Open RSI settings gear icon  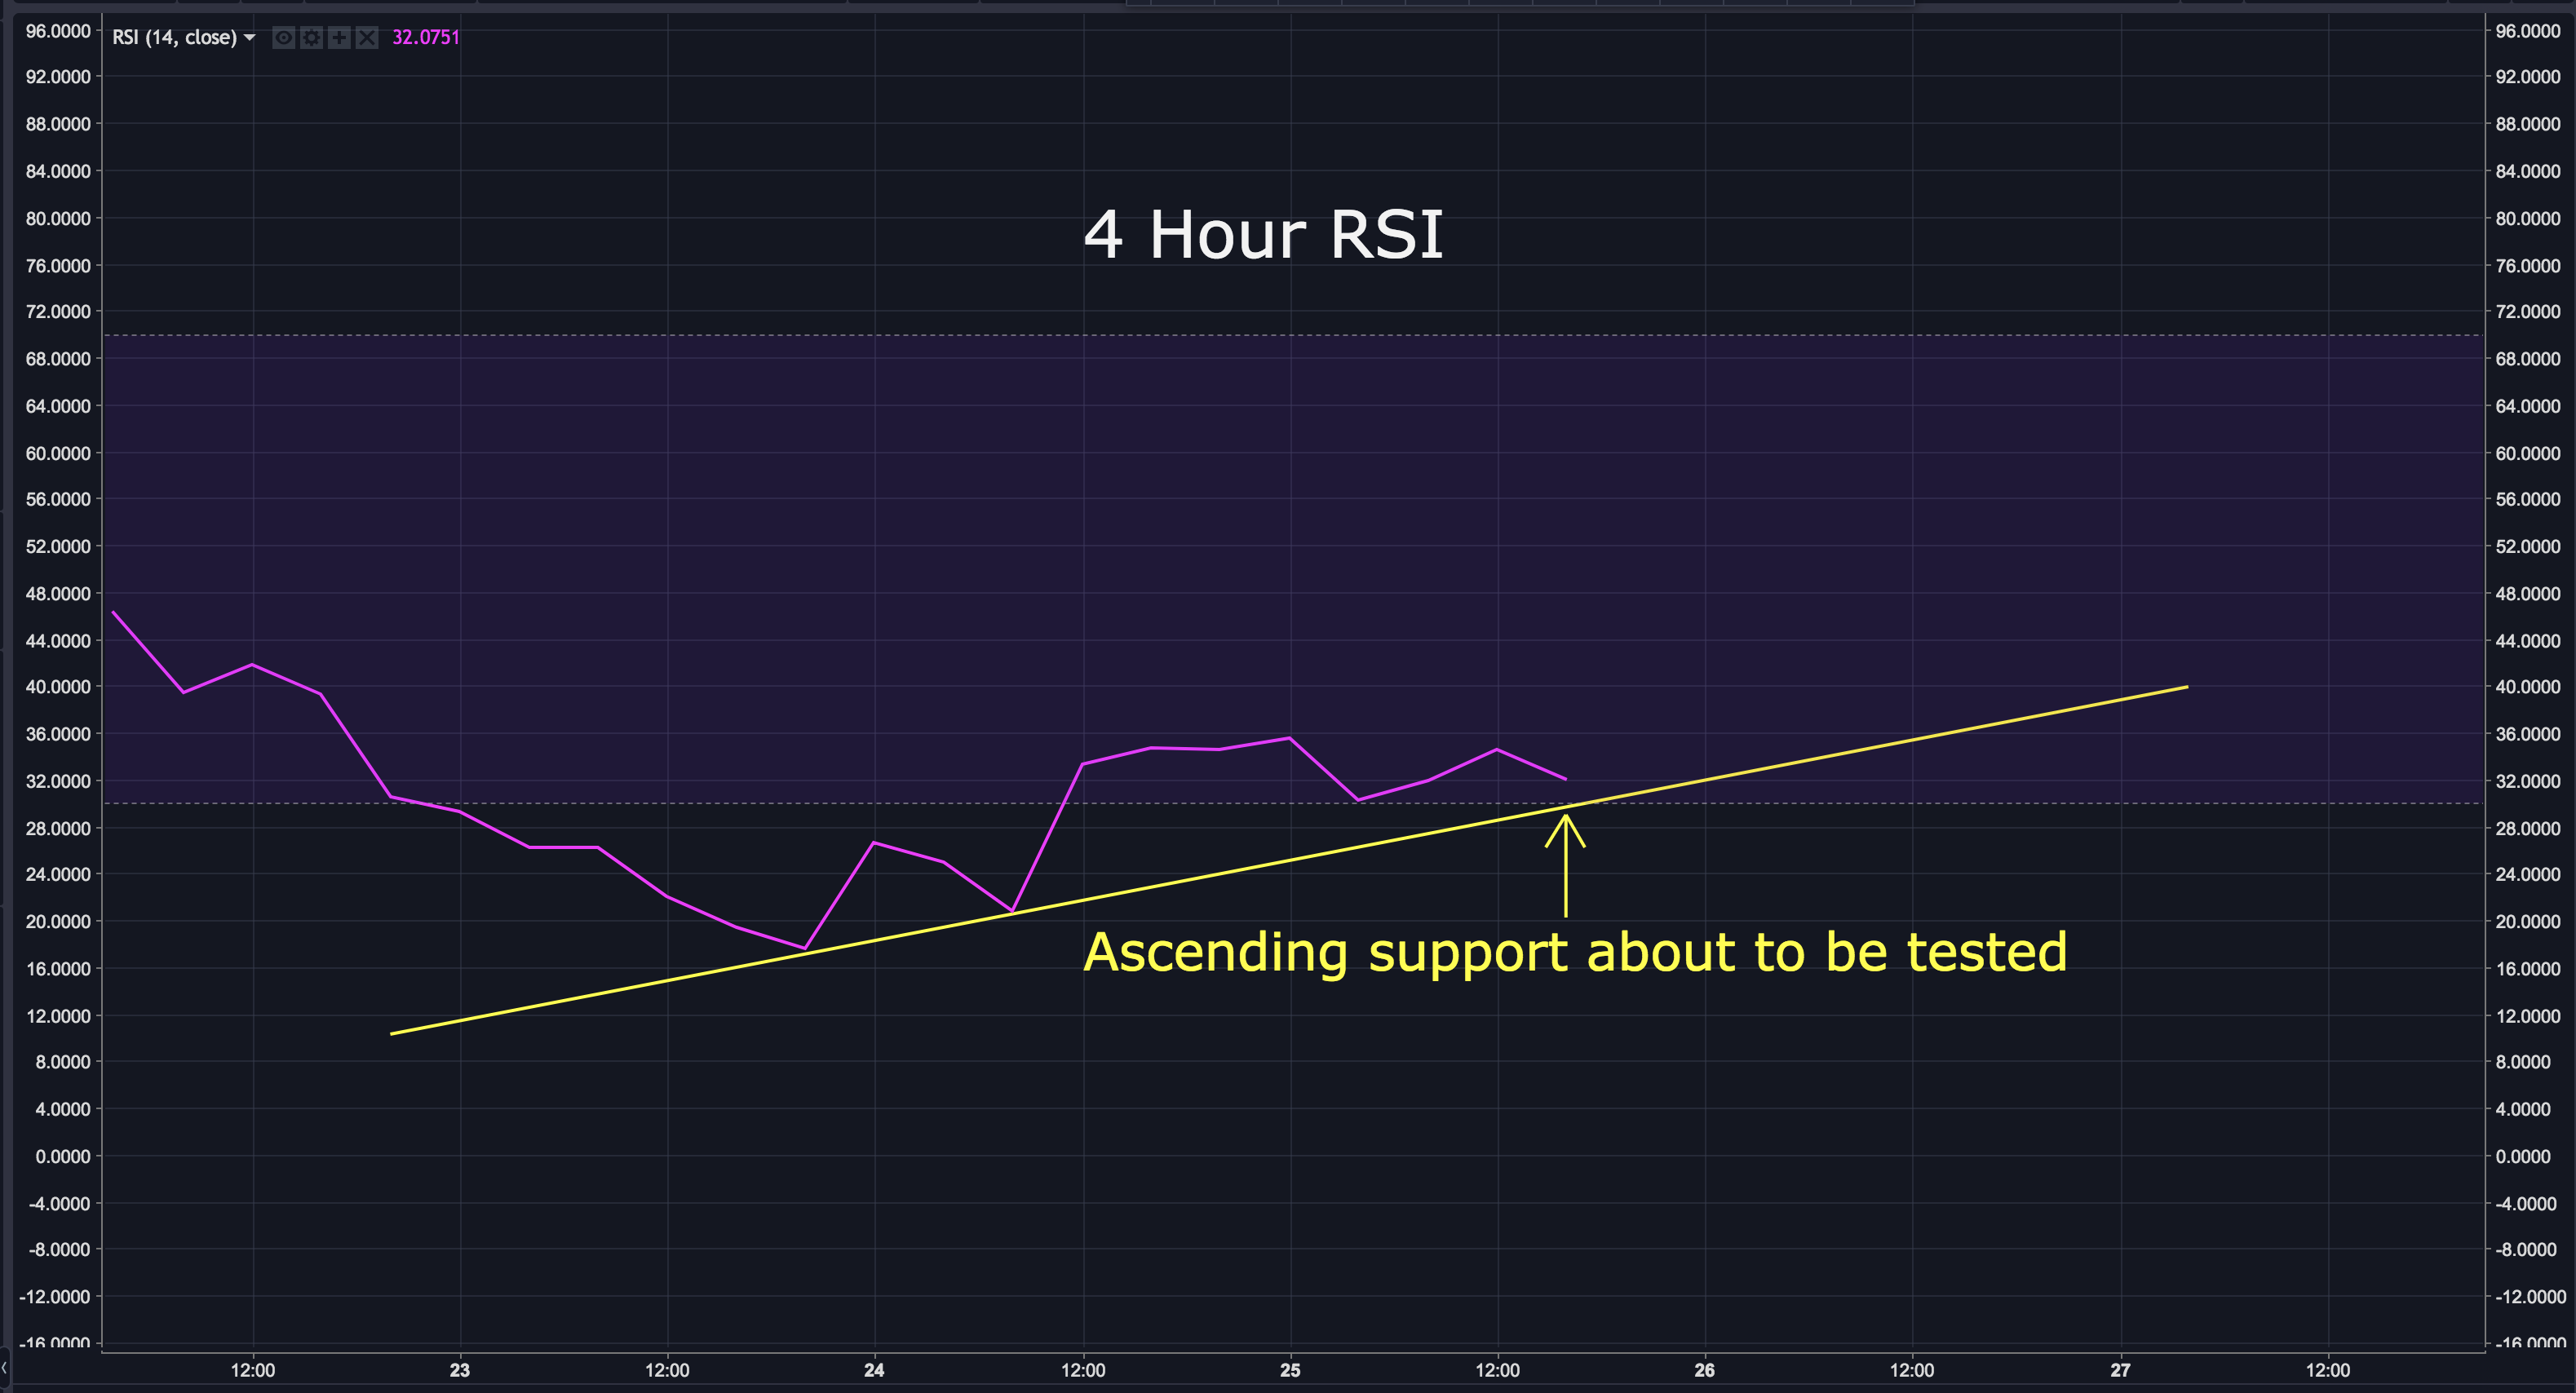pos(312,38)
